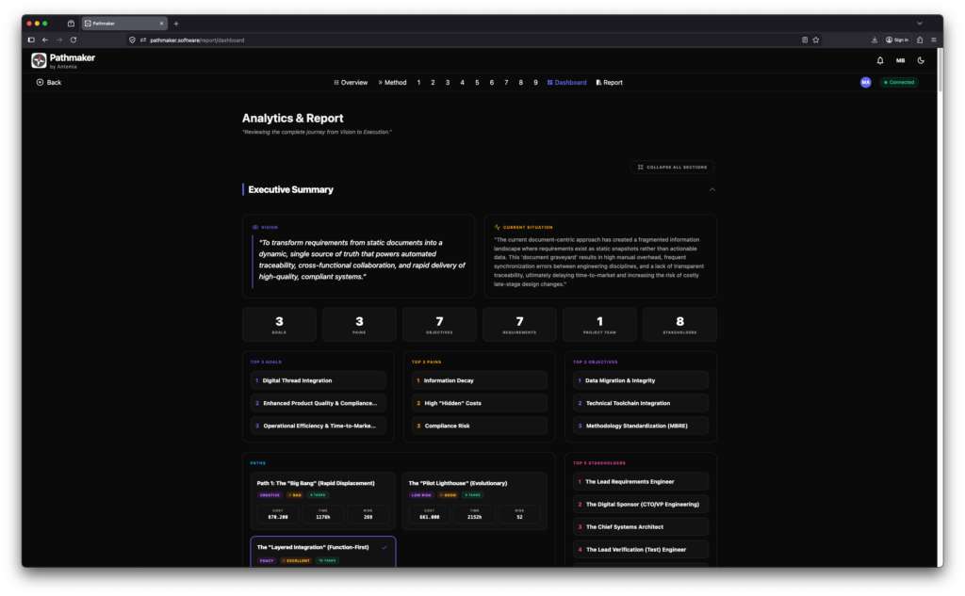
Task: Click the 7 Objectives stat card
Action: click(x=439, y=324)
